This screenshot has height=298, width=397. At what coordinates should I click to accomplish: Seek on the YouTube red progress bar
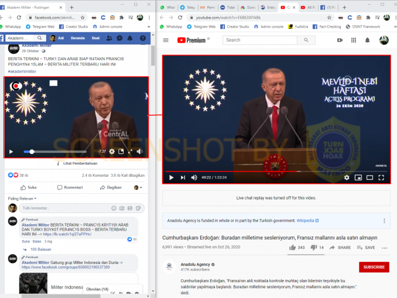point(276,172)
